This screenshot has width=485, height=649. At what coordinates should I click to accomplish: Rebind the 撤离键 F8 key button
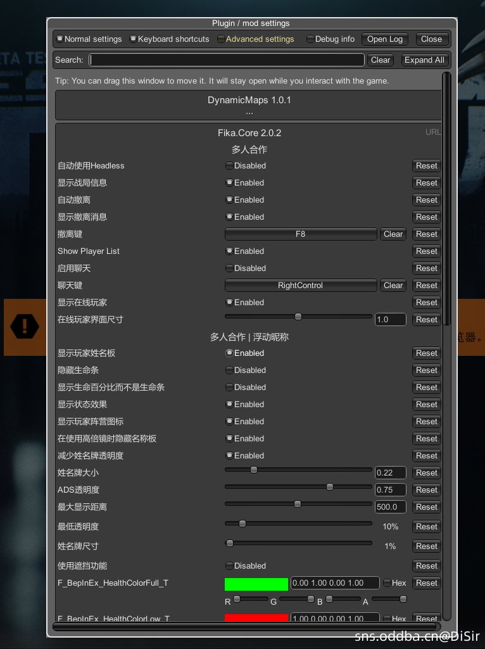pos(301,234)
